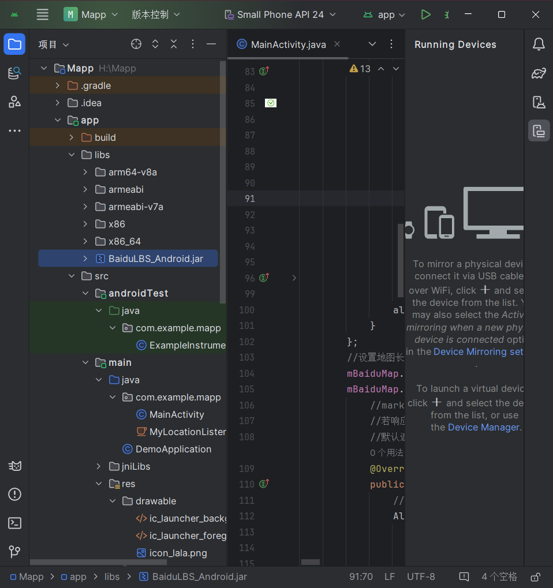Click the override gutter icon on line 110
The image size is (553, 588).
pos(264,484)
